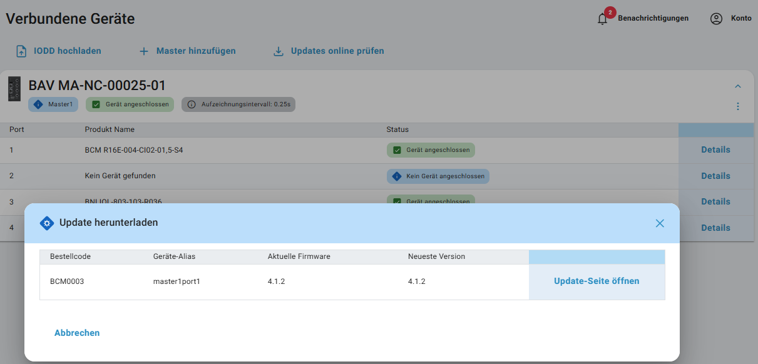Click the gear icon in Update herunterladen dialog
The width and height of the screenshot is (758, 364).
[x=47, y=223]
